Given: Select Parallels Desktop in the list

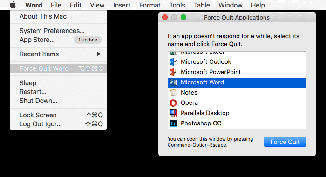Looking at the screenshot, I should pos(237,113).
